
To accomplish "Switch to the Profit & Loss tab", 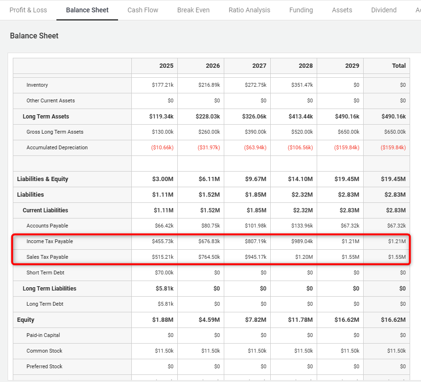I will [28, 10].
